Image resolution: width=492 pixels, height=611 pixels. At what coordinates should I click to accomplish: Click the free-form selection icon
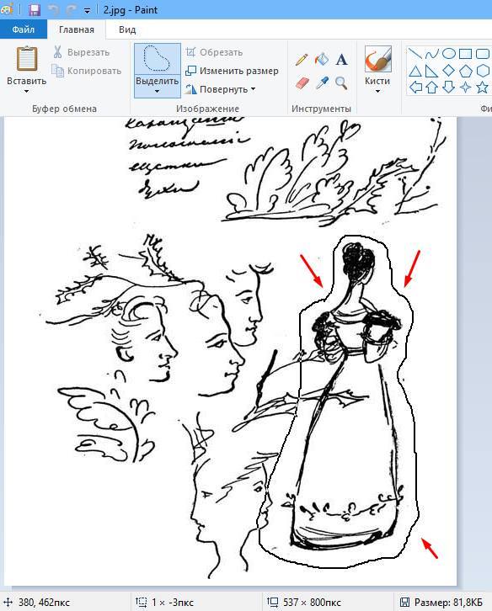tap(158, 59)
